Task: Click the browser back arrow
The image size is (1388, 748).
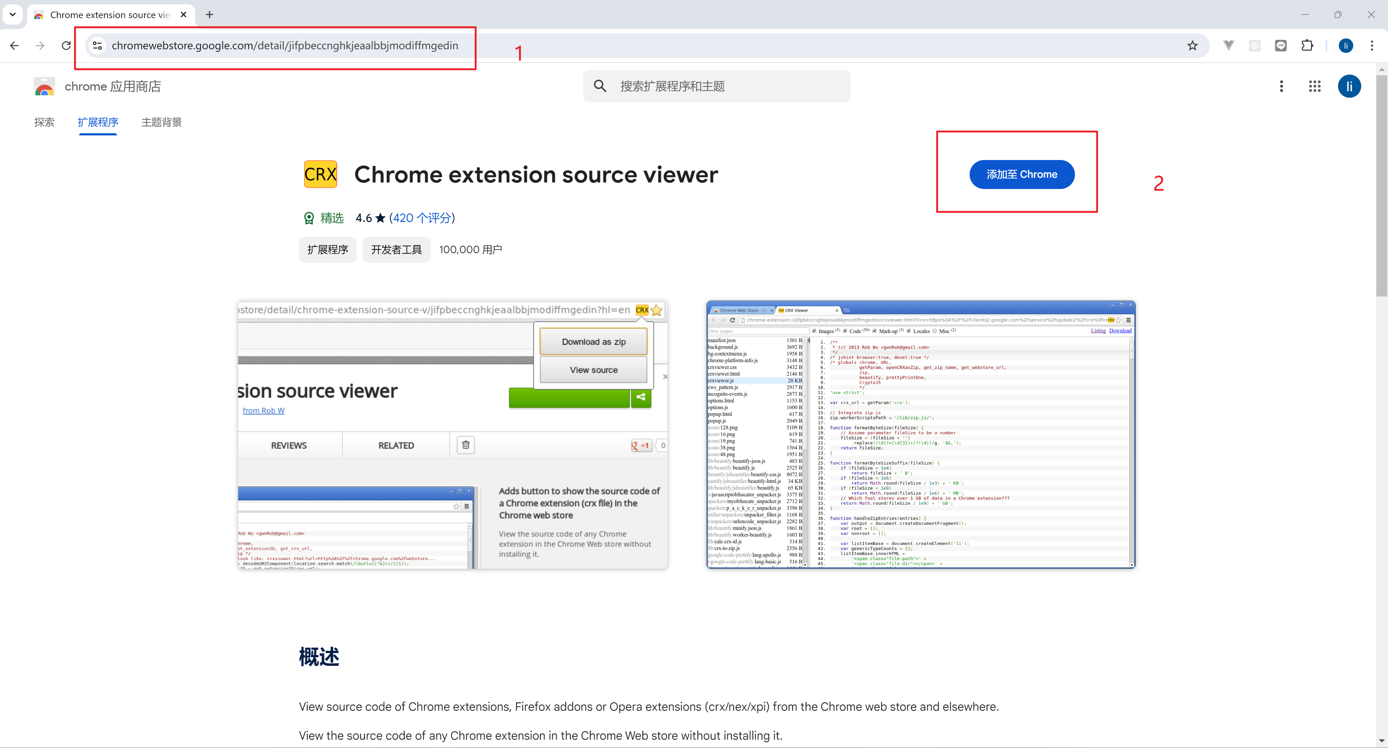Action: pyautogui.click(x=14, y=46)
